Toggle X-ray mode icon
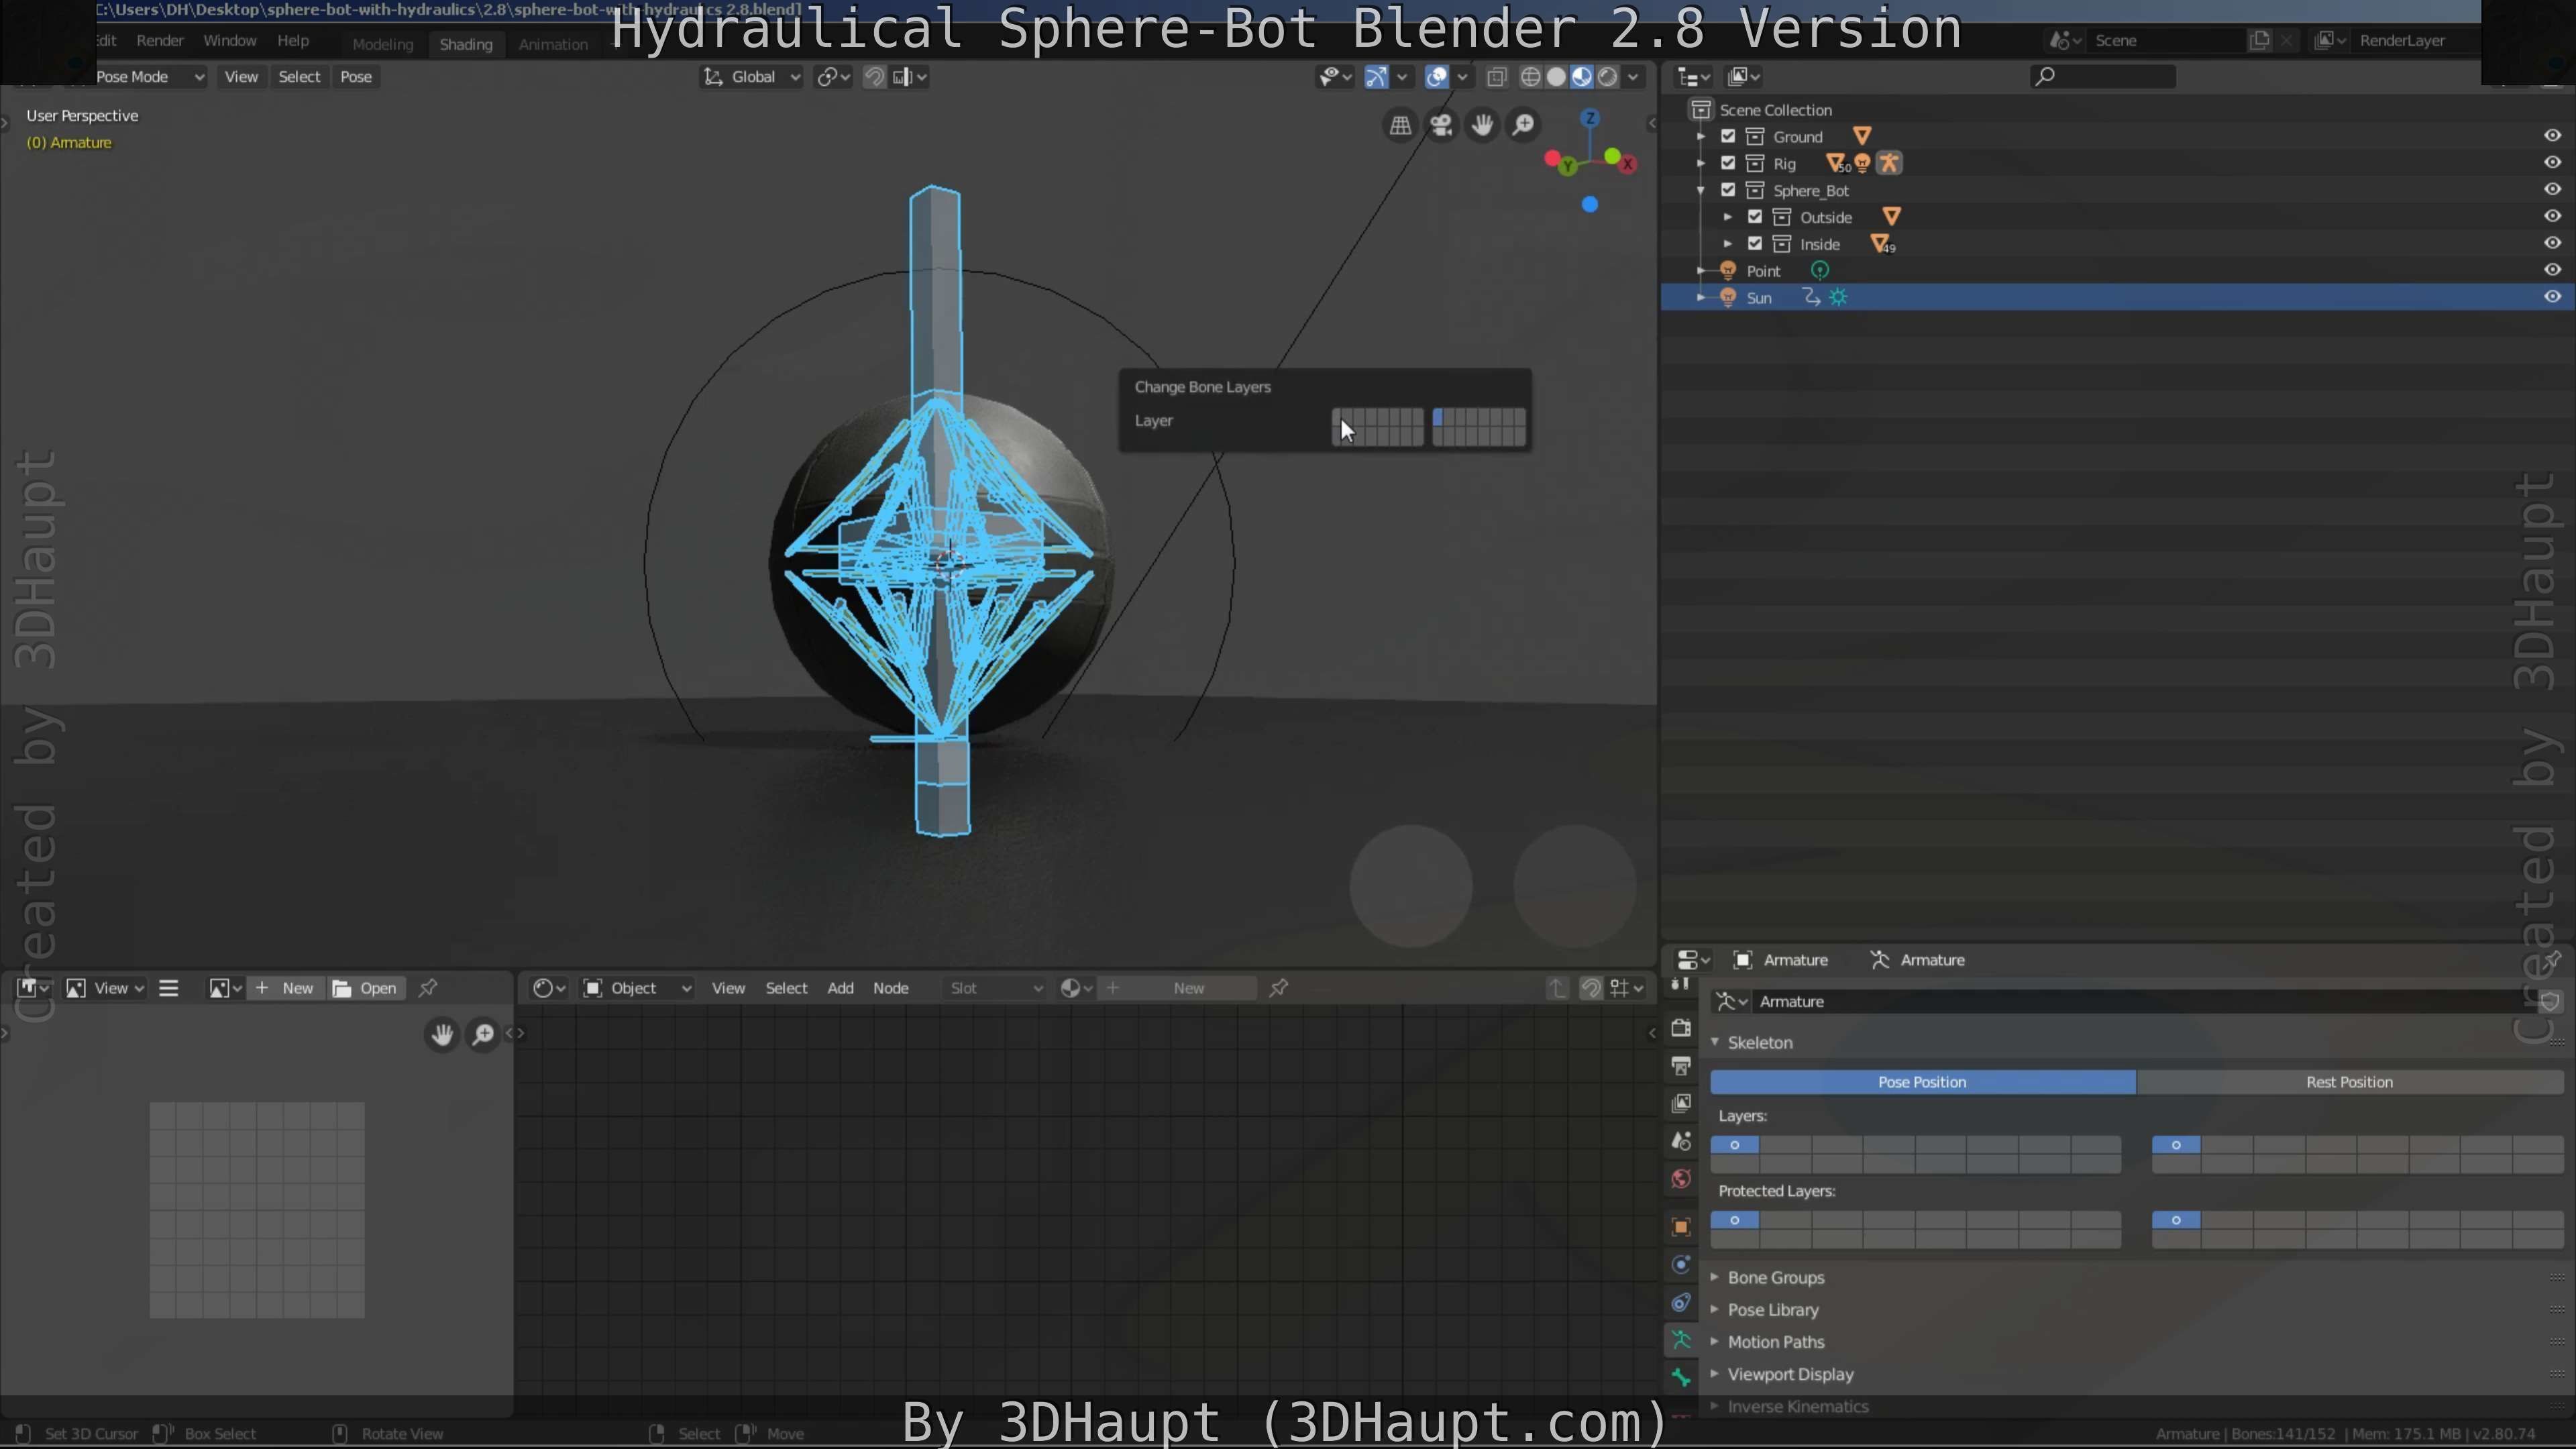This screenshot has height=1449, width=2576. coord(1496,77)
